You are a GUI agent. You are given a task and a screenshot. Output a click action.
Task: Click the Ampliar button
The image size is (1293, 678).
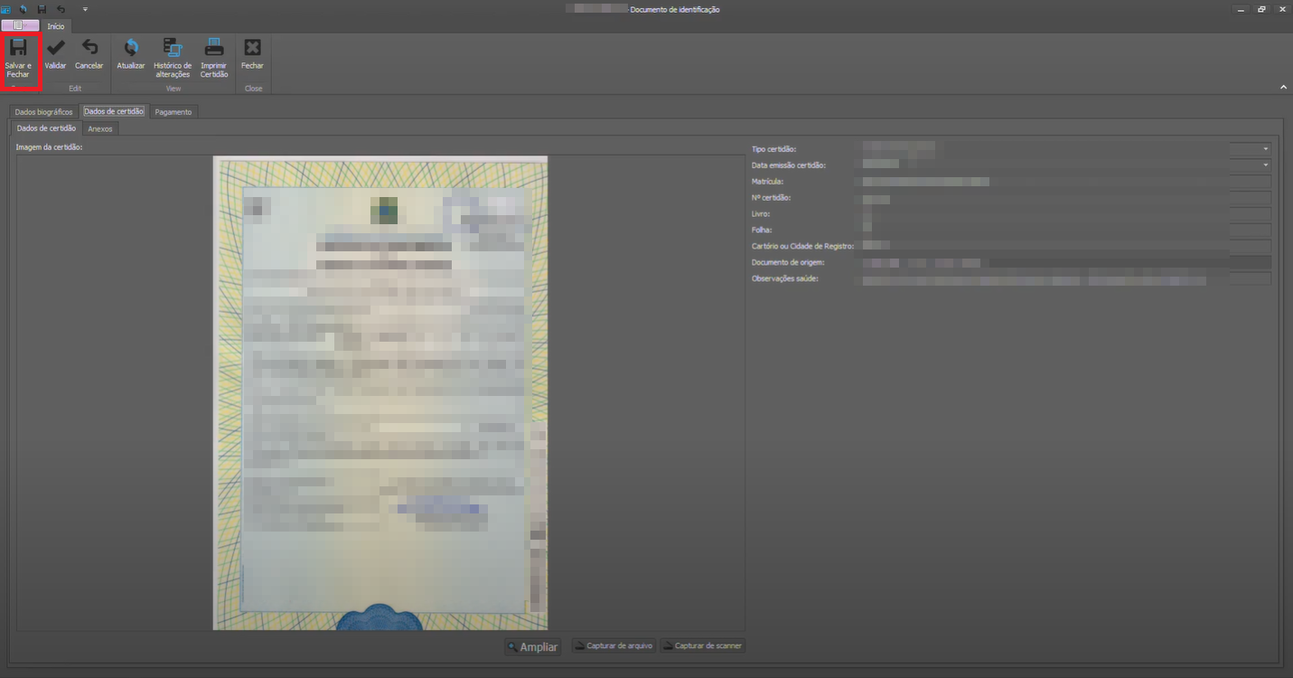(532, 647)
